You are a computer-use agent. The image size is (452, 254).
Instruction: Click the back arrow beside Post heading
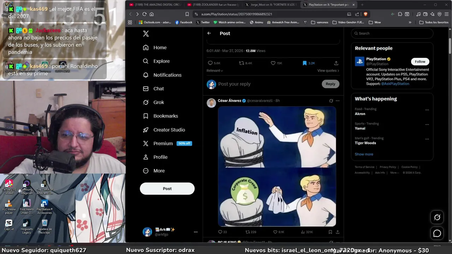tap(209, 33)
